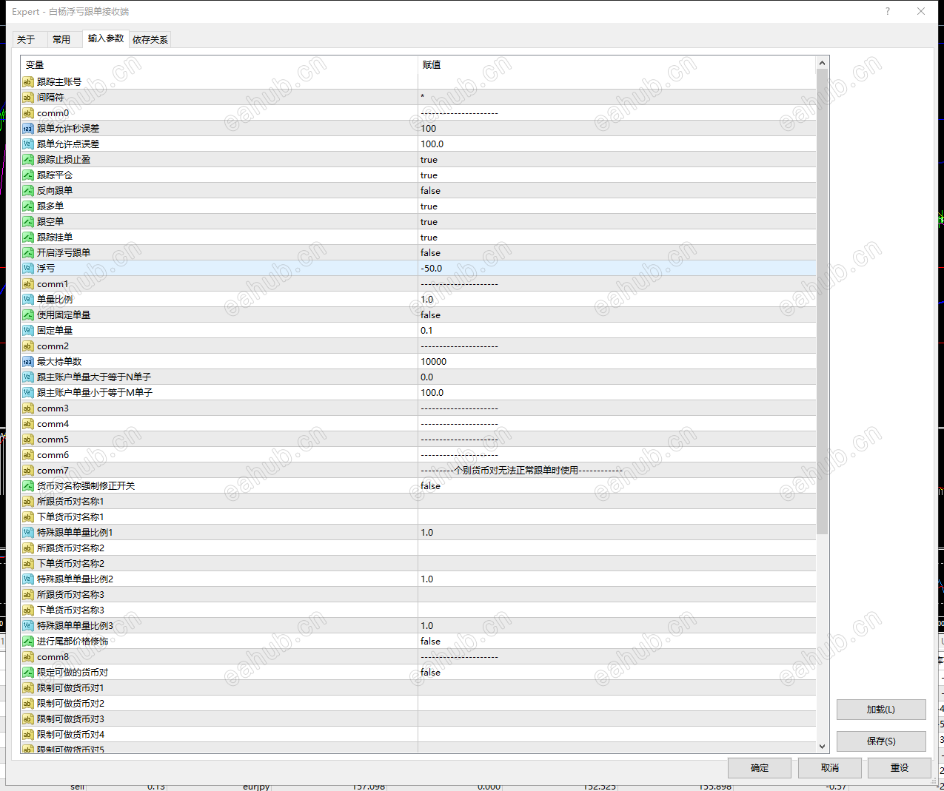Select the false value of 反向跟单

pyautogui.click(x=430, y=191)
